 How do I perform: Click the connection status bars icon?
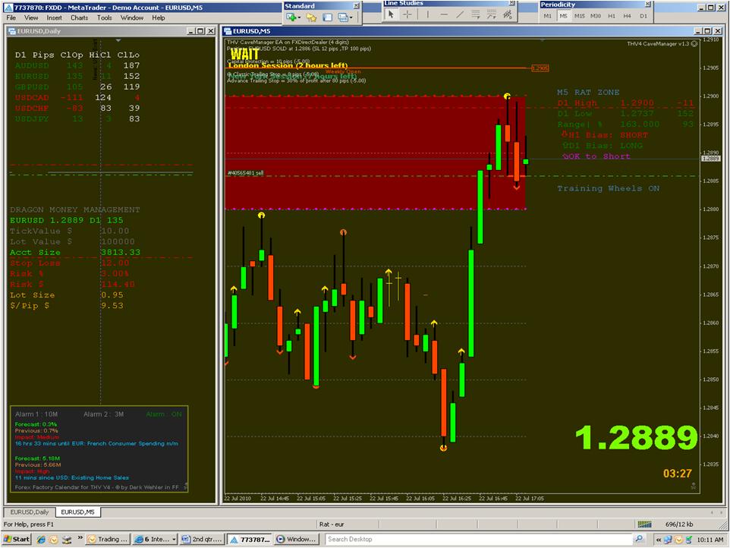point(645,524)
